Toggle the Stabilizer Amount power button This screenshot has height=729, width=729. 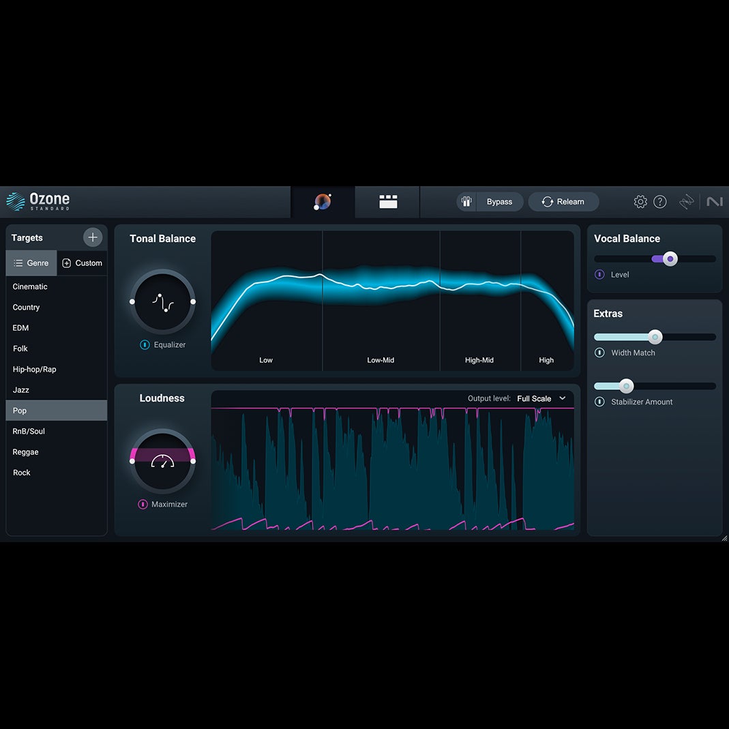[599, 402]
